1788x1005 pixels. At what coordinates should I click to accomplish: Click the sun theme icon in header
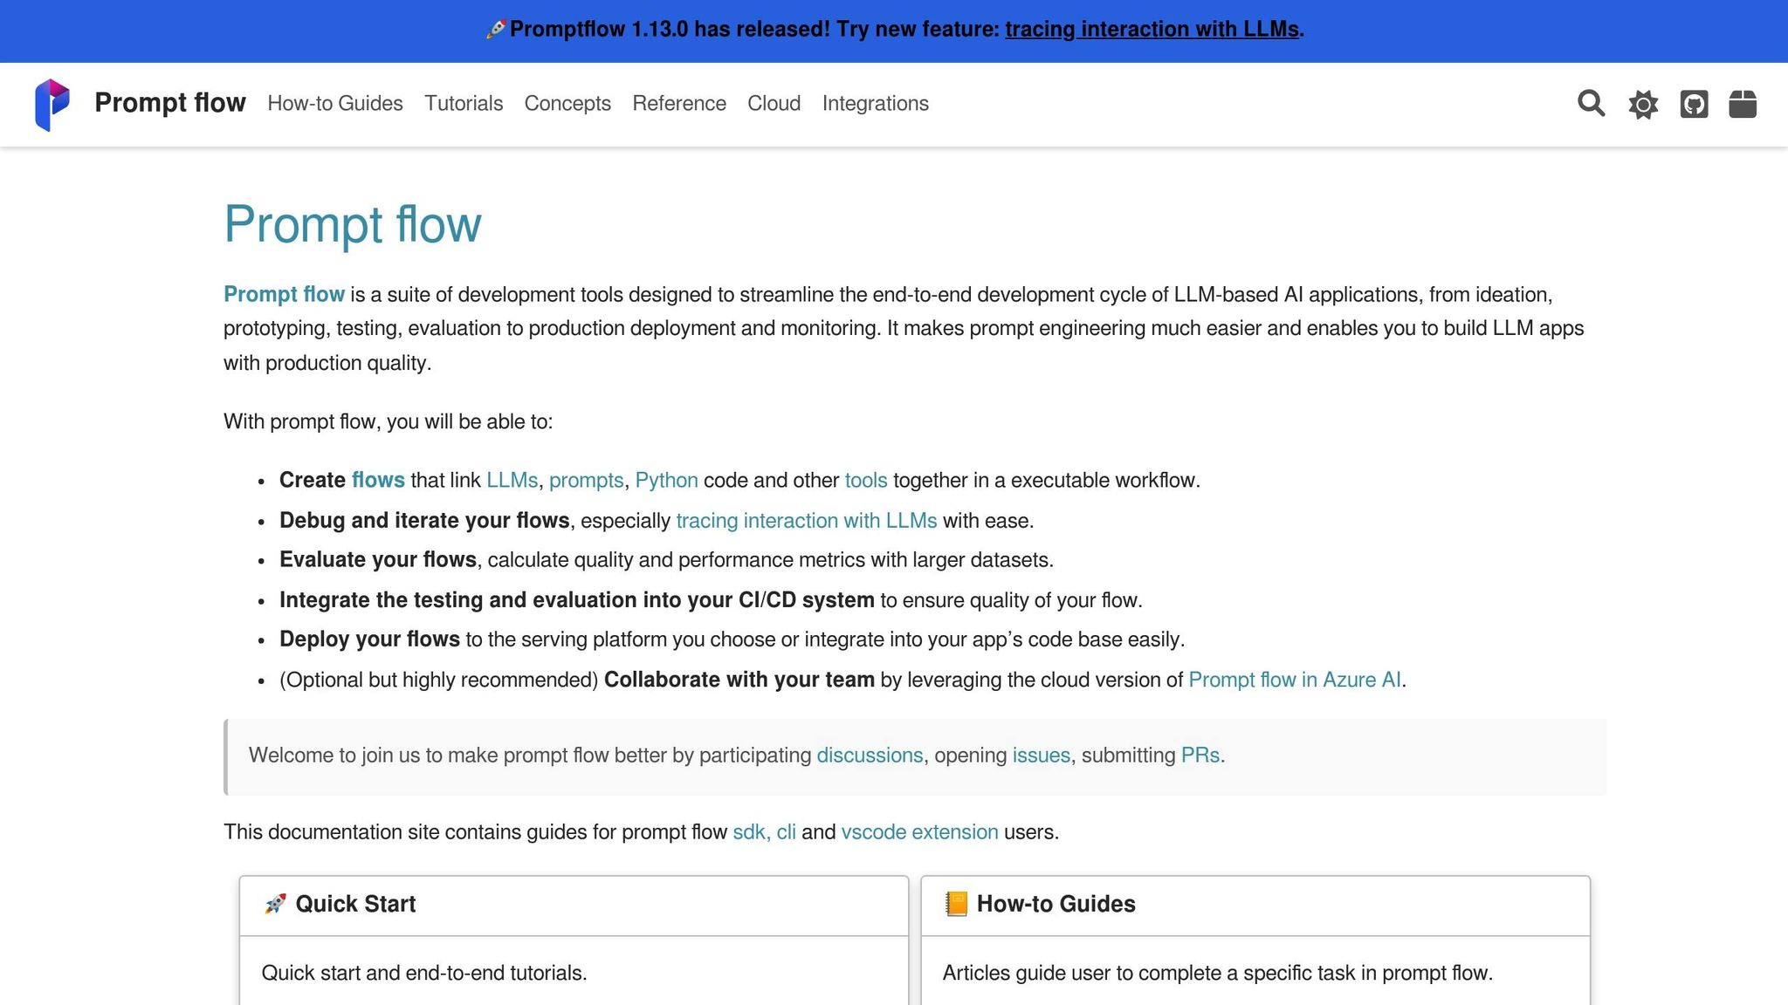pos(1641,104)
